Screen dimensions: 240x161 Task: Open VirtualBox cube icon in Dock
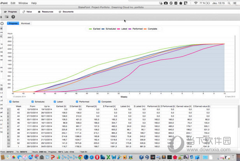click(x=147, y=157)
